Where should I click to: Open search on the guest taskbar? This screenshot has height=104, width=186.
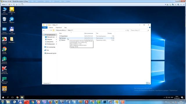(8, 97)
